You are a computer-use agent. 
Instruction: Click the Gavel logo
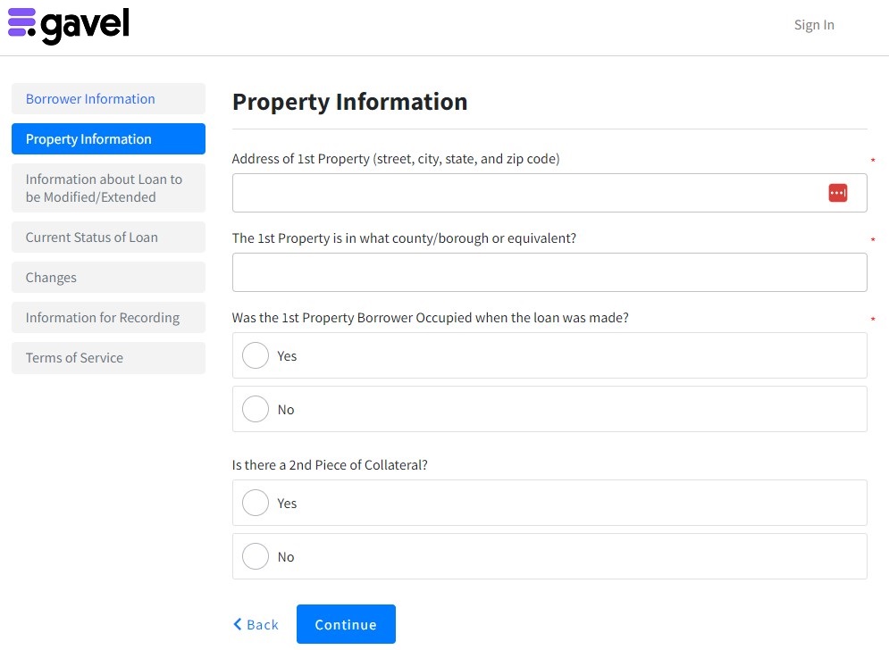(69, 25)
